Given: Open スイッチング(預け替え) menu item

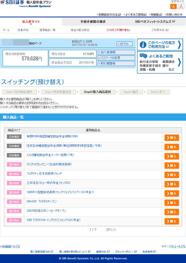Looking at the screenshot, I should 118,30.
